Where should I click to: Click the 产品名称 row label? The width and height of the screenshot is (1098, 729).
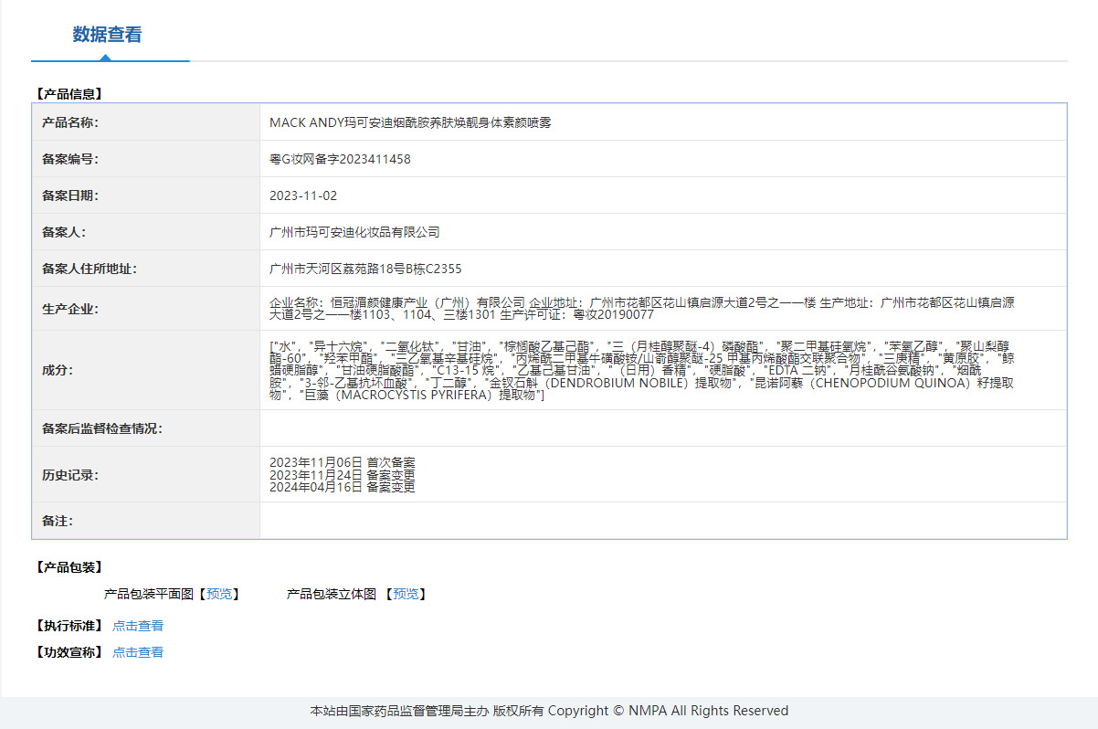[70, 122]
